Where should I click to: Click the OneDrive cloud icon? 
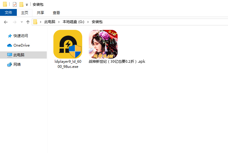pyautogui.click(x=10, y=45)
